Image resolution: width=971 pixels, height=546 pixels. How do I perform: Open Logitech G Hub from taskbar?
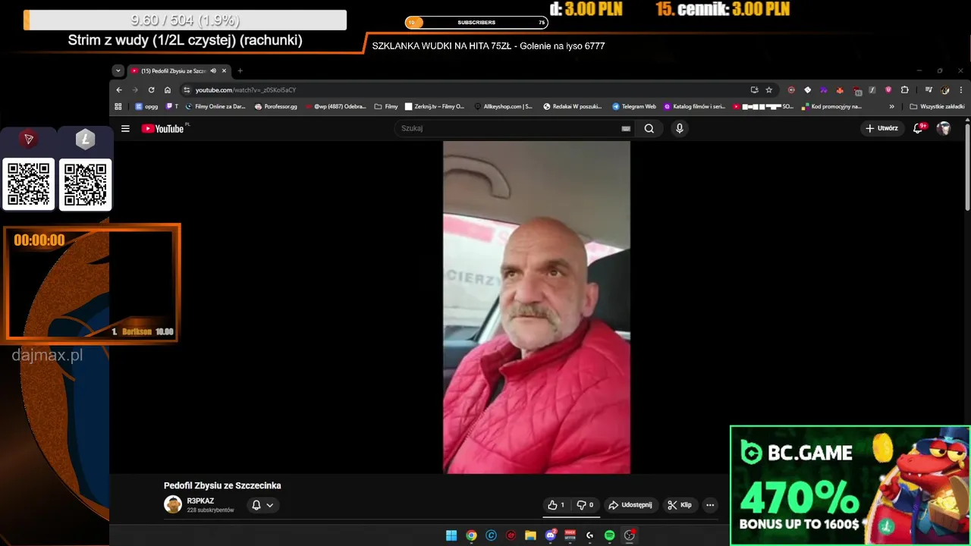pos(589,535)
